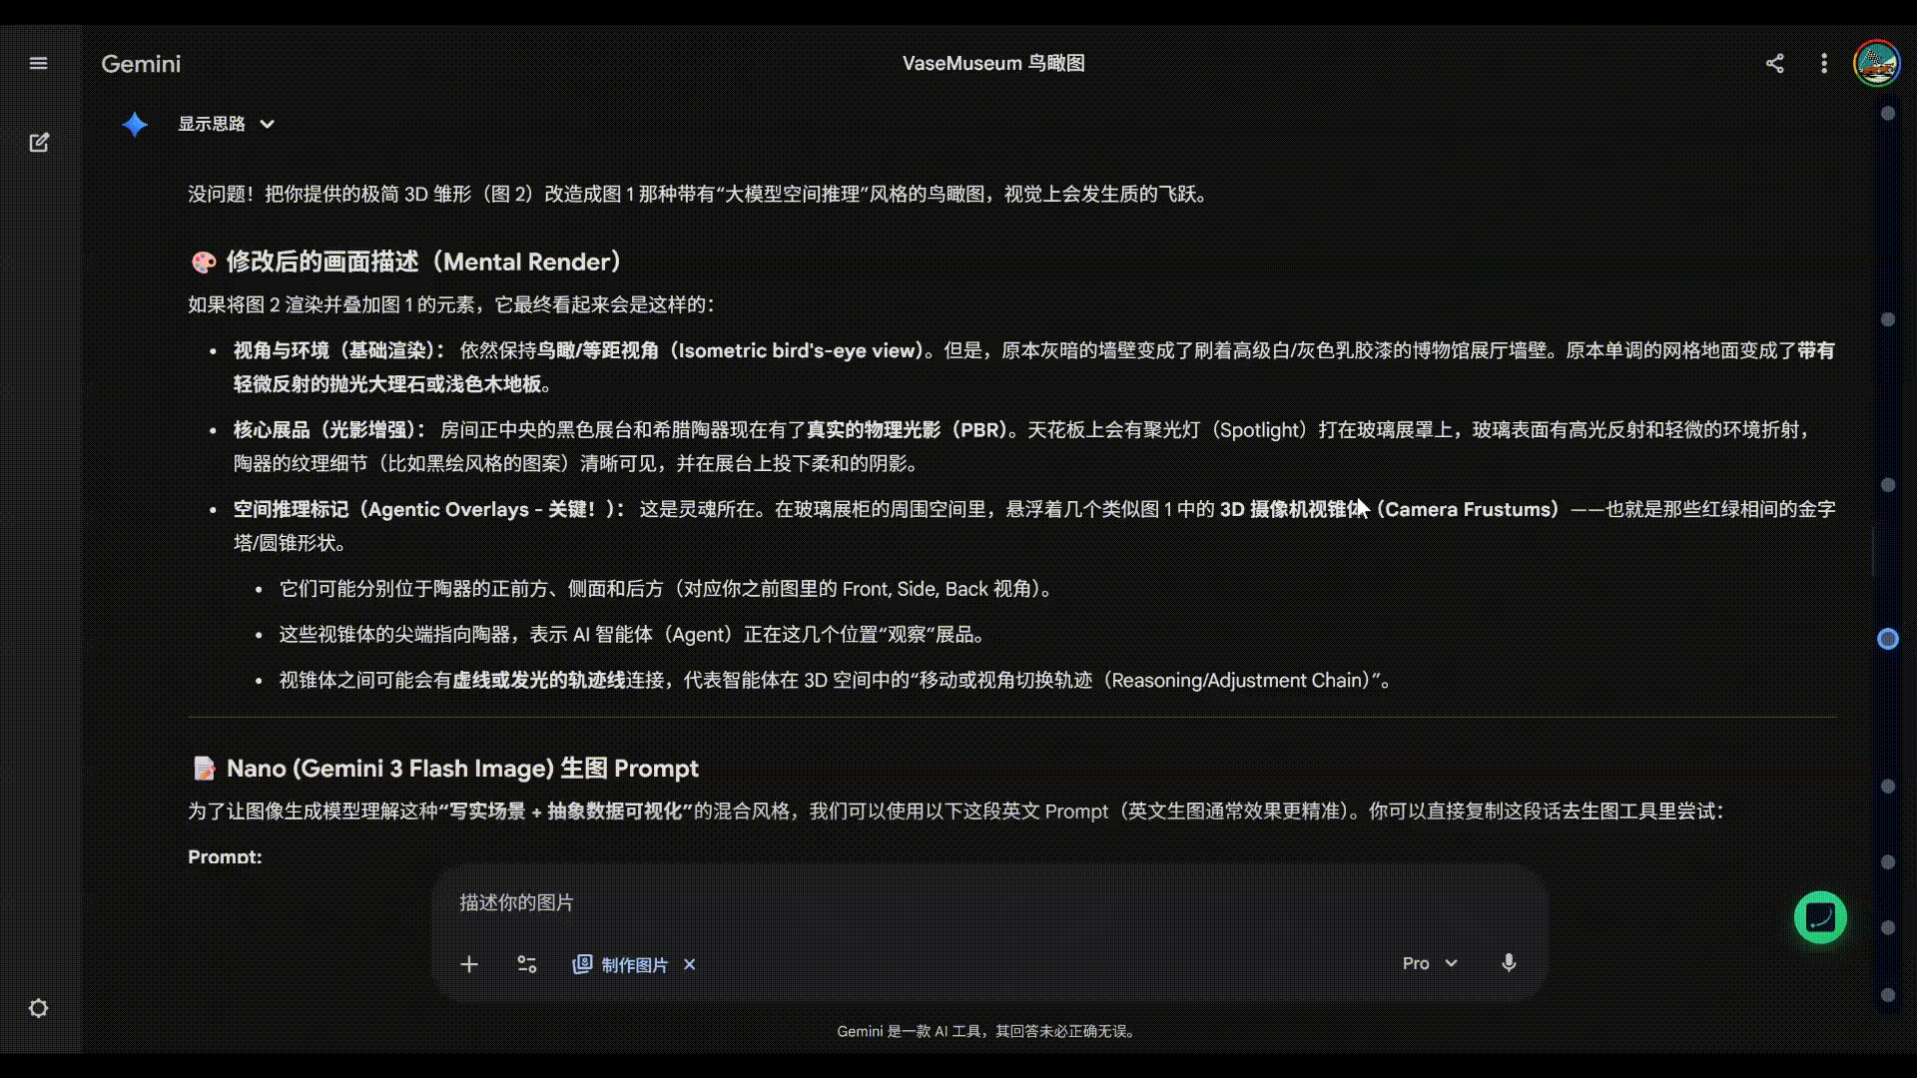The image size is (1917, 1078).
Task: Click the bold text 写实场景 + 抽象数据可视化
Action: [565, 811]
